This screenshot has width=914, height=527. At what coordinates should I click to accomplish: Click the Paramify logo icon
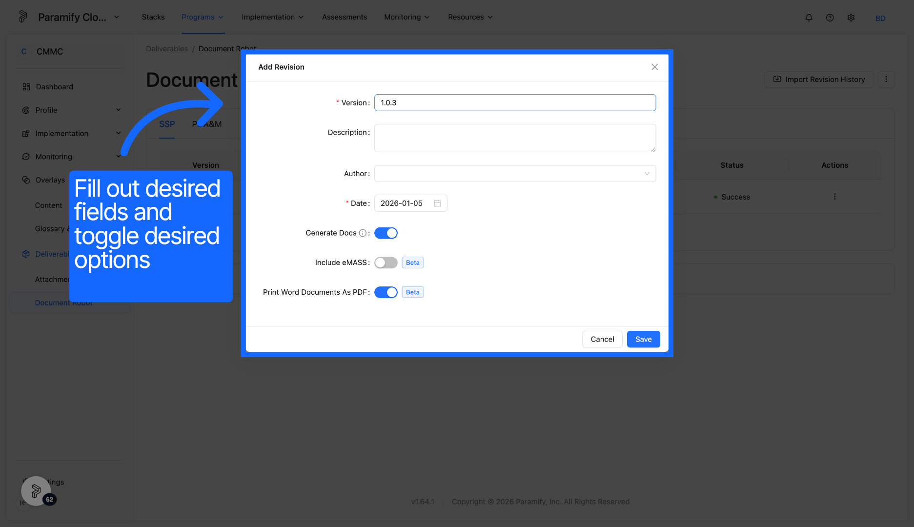[23, 17]
